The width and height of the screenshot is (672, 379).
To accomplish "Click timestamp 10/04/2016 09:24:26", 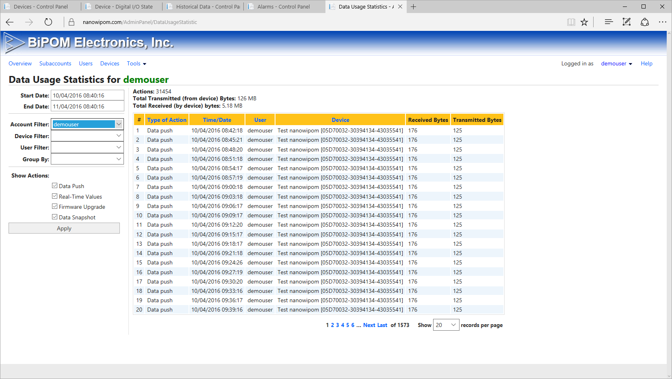I will (x=217, y=262).
